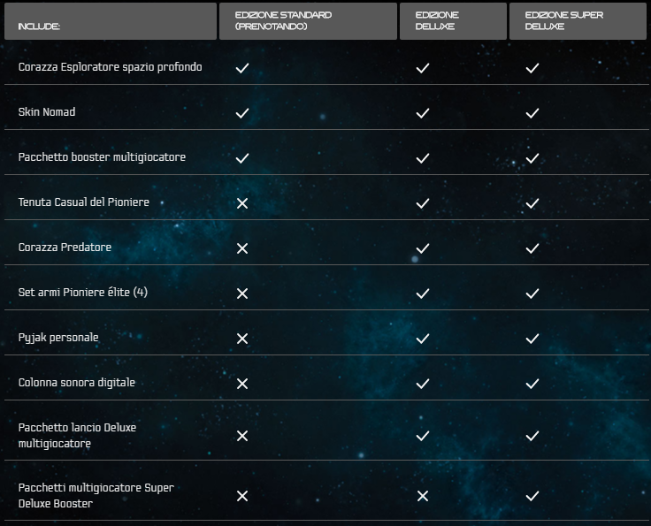
Task: Select the Edizione Deluxe column header
Action: pos(452,21)
